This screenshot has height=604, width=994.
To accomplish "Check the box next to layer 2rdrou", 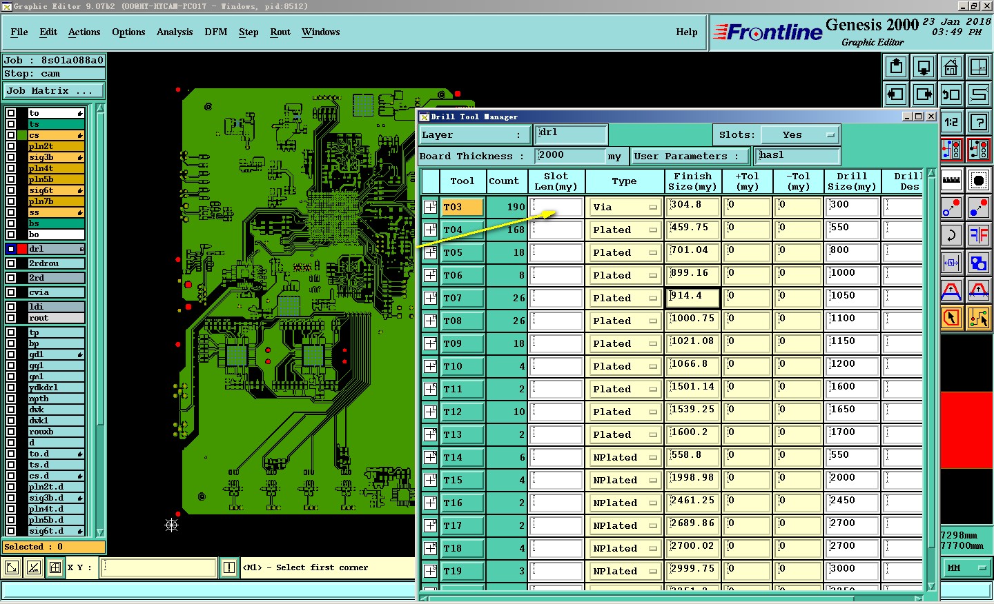I will (x=11, y=263).
